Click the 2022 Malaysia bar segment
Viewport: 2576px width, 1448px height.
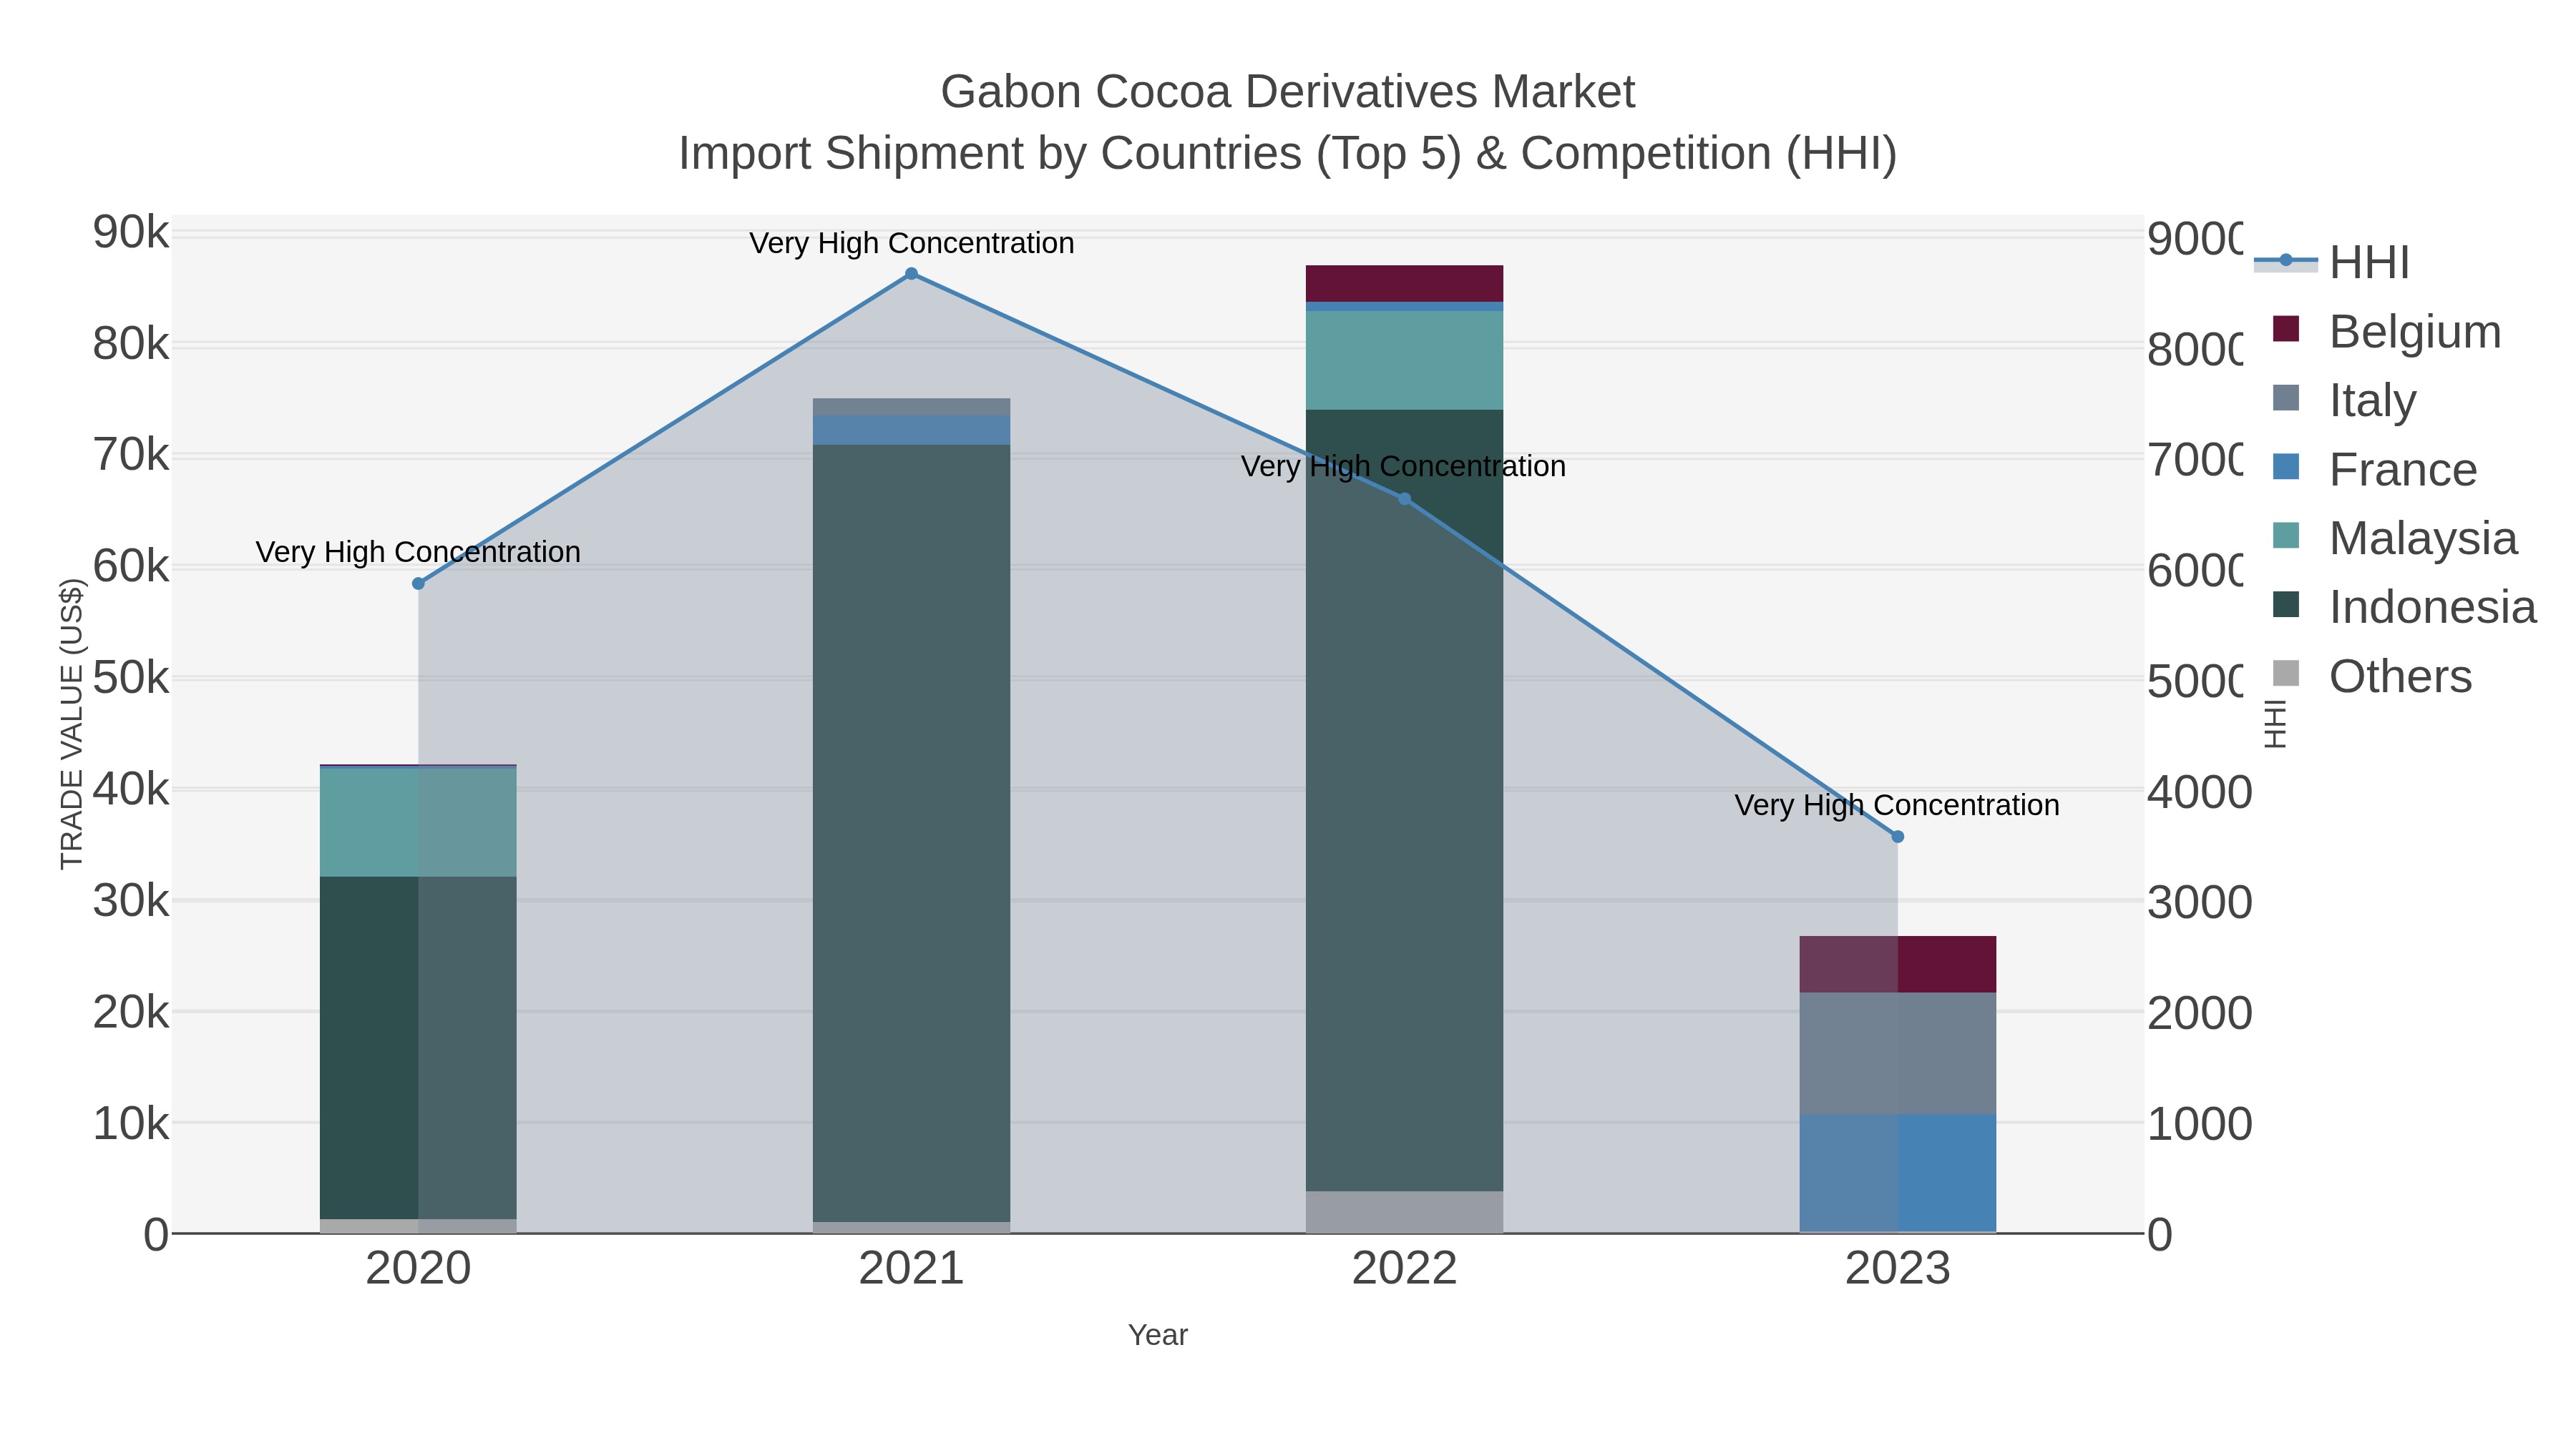(1404, 360)
